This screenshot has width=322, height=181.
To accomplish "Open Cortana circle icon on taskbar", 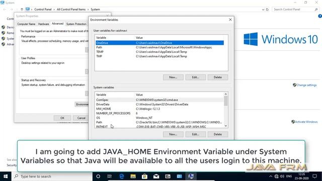I will pyautogui.click(x=98, y=176).
